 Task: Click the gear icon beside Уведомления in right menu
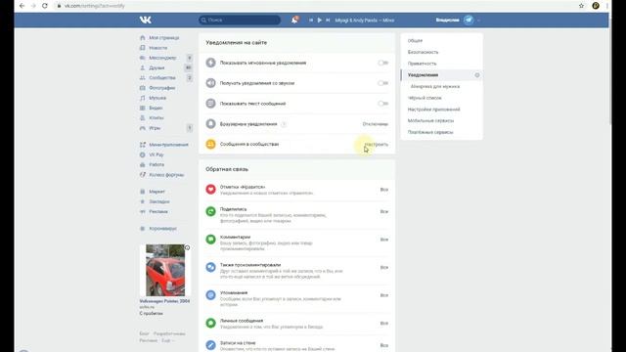[x=477, y=75]
